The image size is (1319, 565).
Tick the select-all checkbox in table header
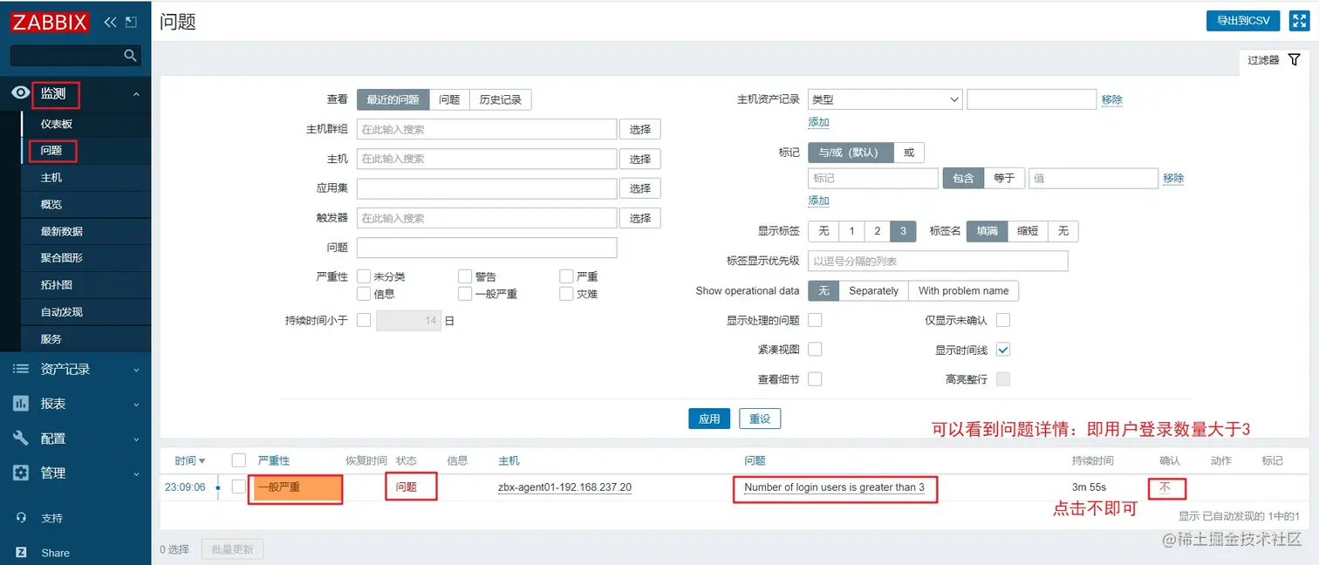(x=239, y=459)
